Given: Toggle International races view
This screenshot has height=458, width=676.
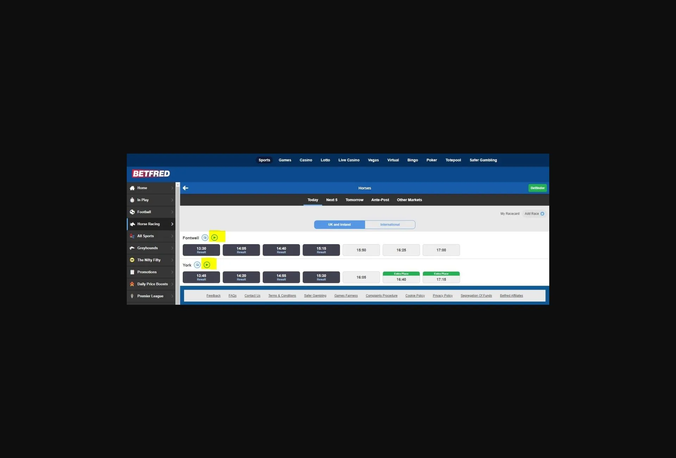Looking at the screenshot, I should tap(389, 224).
